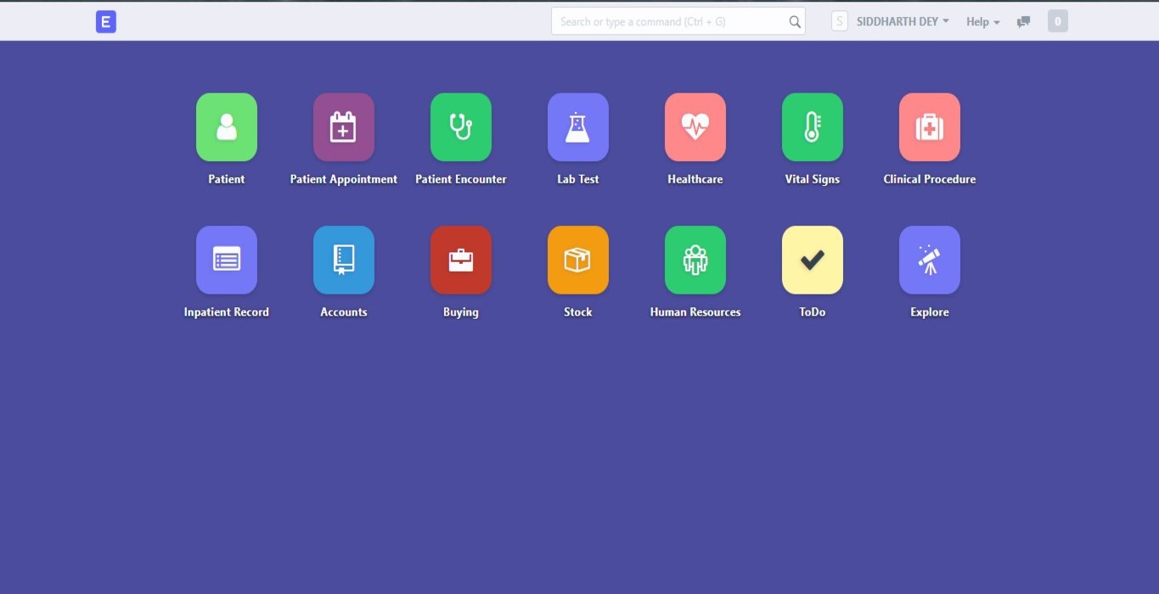Click the search command input field
Image resolution: width=1159 pixels, height=594 pixels.
(671, 22)
